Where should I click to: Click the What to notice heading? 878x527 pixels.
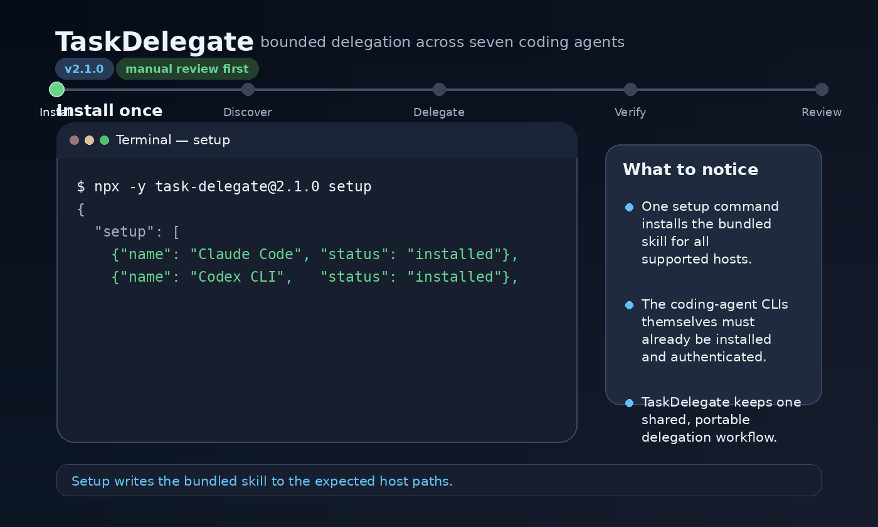[690, 170]
